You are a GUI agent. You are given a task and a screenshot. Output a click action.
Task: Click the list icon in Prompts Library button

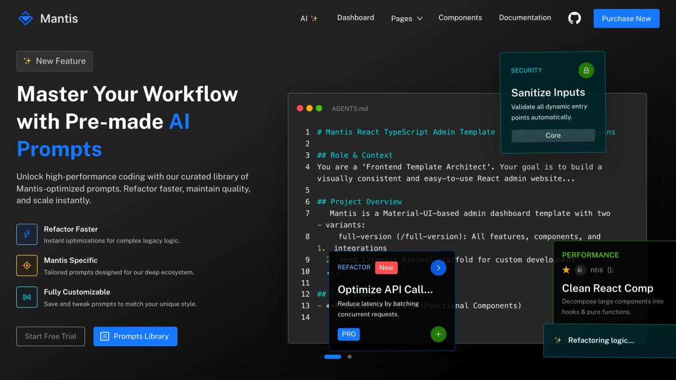click(104, 336)
